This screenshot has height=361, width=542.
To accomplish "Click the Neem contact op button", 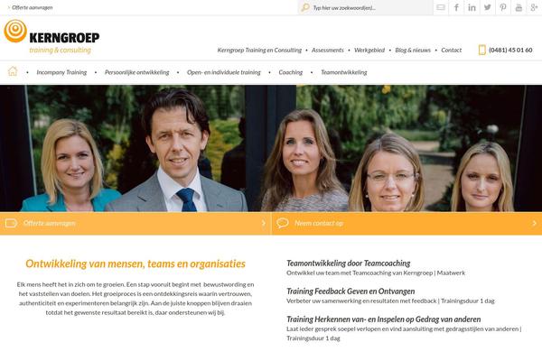I will (406, 224).
